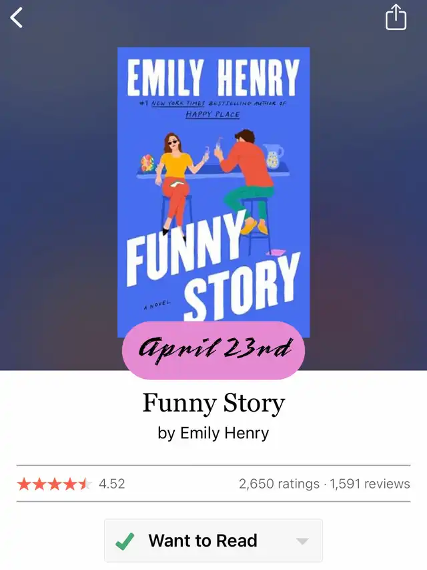Expand the Want to Read shelf dropdown arrow
The image size is (427, 570).
pos(302,541)
